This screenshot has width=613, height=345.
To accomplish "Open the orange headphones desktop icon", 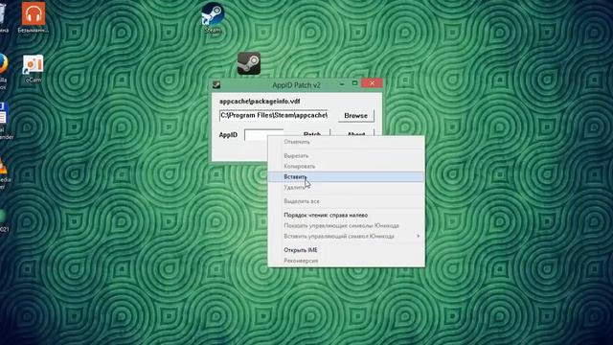I will point(34,17).
